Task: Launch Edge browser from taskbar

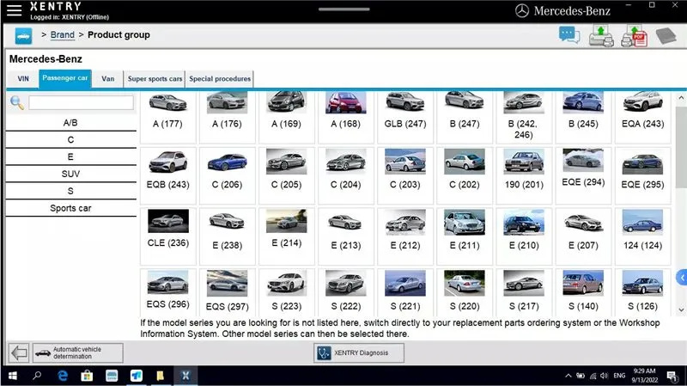Action: [63, 376]
